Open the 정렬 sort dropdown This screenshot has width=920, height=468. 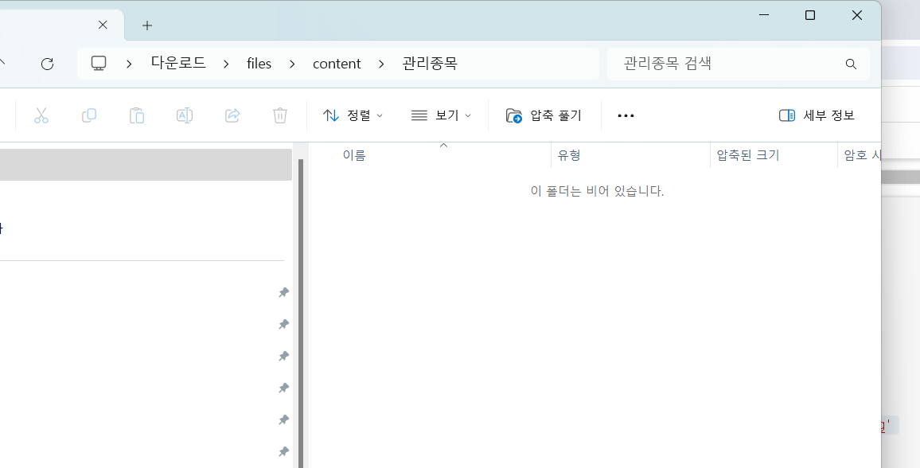pos(353,115)
